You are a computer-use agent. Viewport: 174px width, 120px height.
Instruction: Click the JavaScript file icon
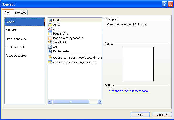(x=50, y=42)
